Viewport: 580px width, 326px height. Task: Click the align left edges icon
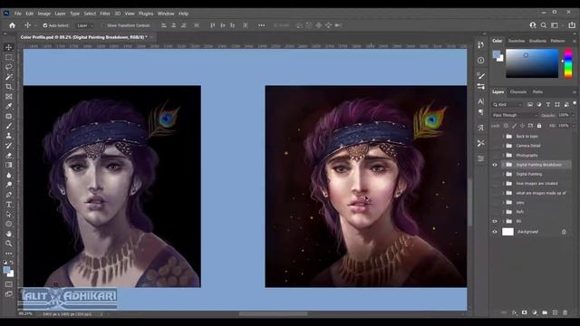(x=164, y=25)
